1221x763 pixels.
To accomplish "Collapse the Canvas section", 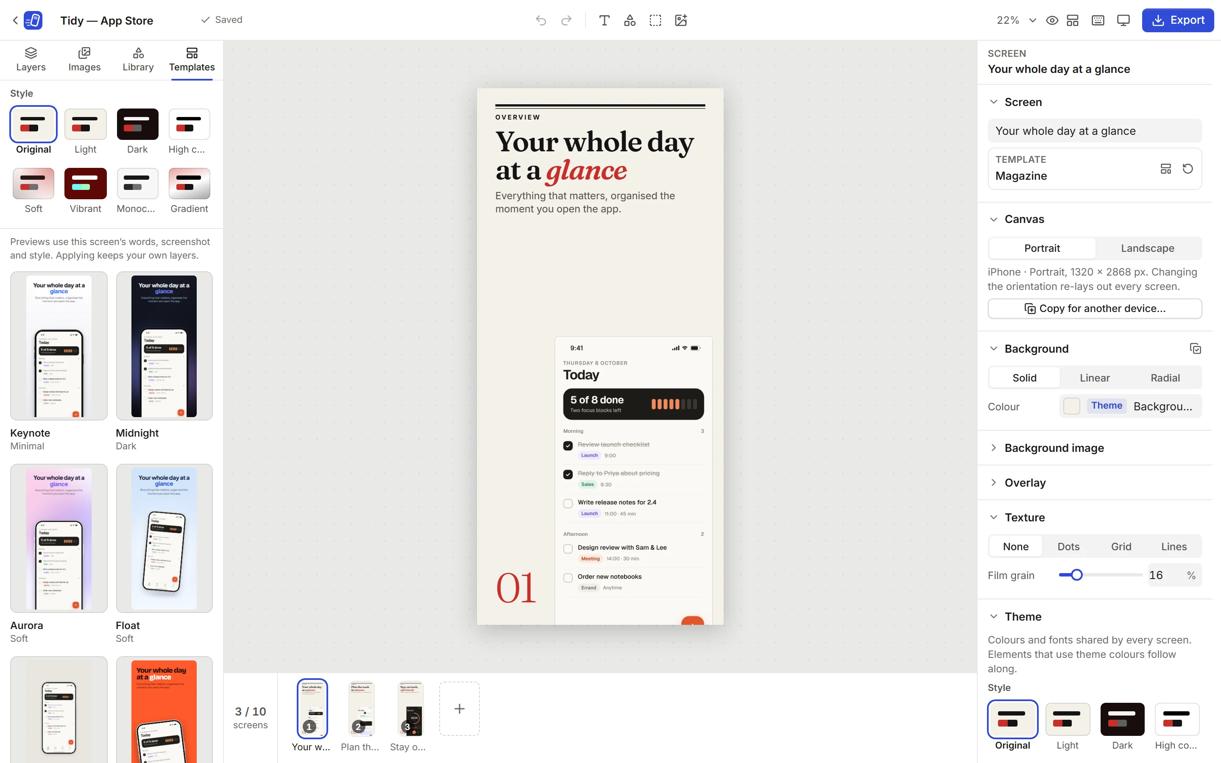I will [993, 219].
